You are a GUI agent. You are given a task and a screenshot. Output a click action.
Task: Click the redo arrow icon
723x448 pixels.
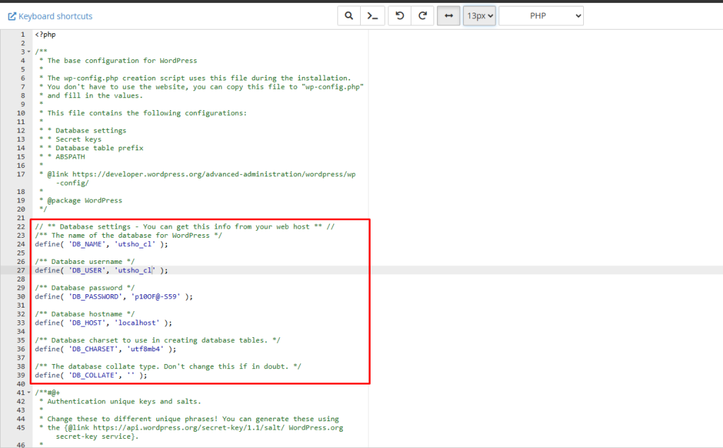[x=422, y=16]
